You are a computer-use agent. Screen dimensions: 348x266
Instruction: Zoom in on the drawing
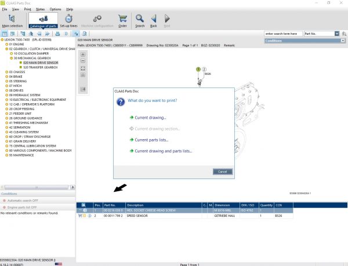pos(83,54)
